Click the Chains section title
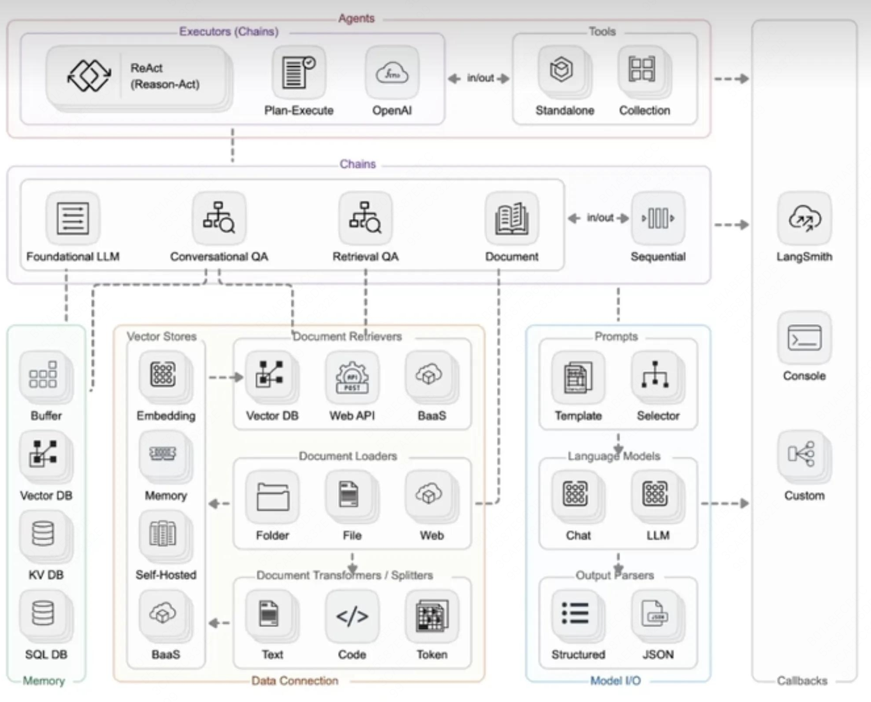 (x=358, y=164)
